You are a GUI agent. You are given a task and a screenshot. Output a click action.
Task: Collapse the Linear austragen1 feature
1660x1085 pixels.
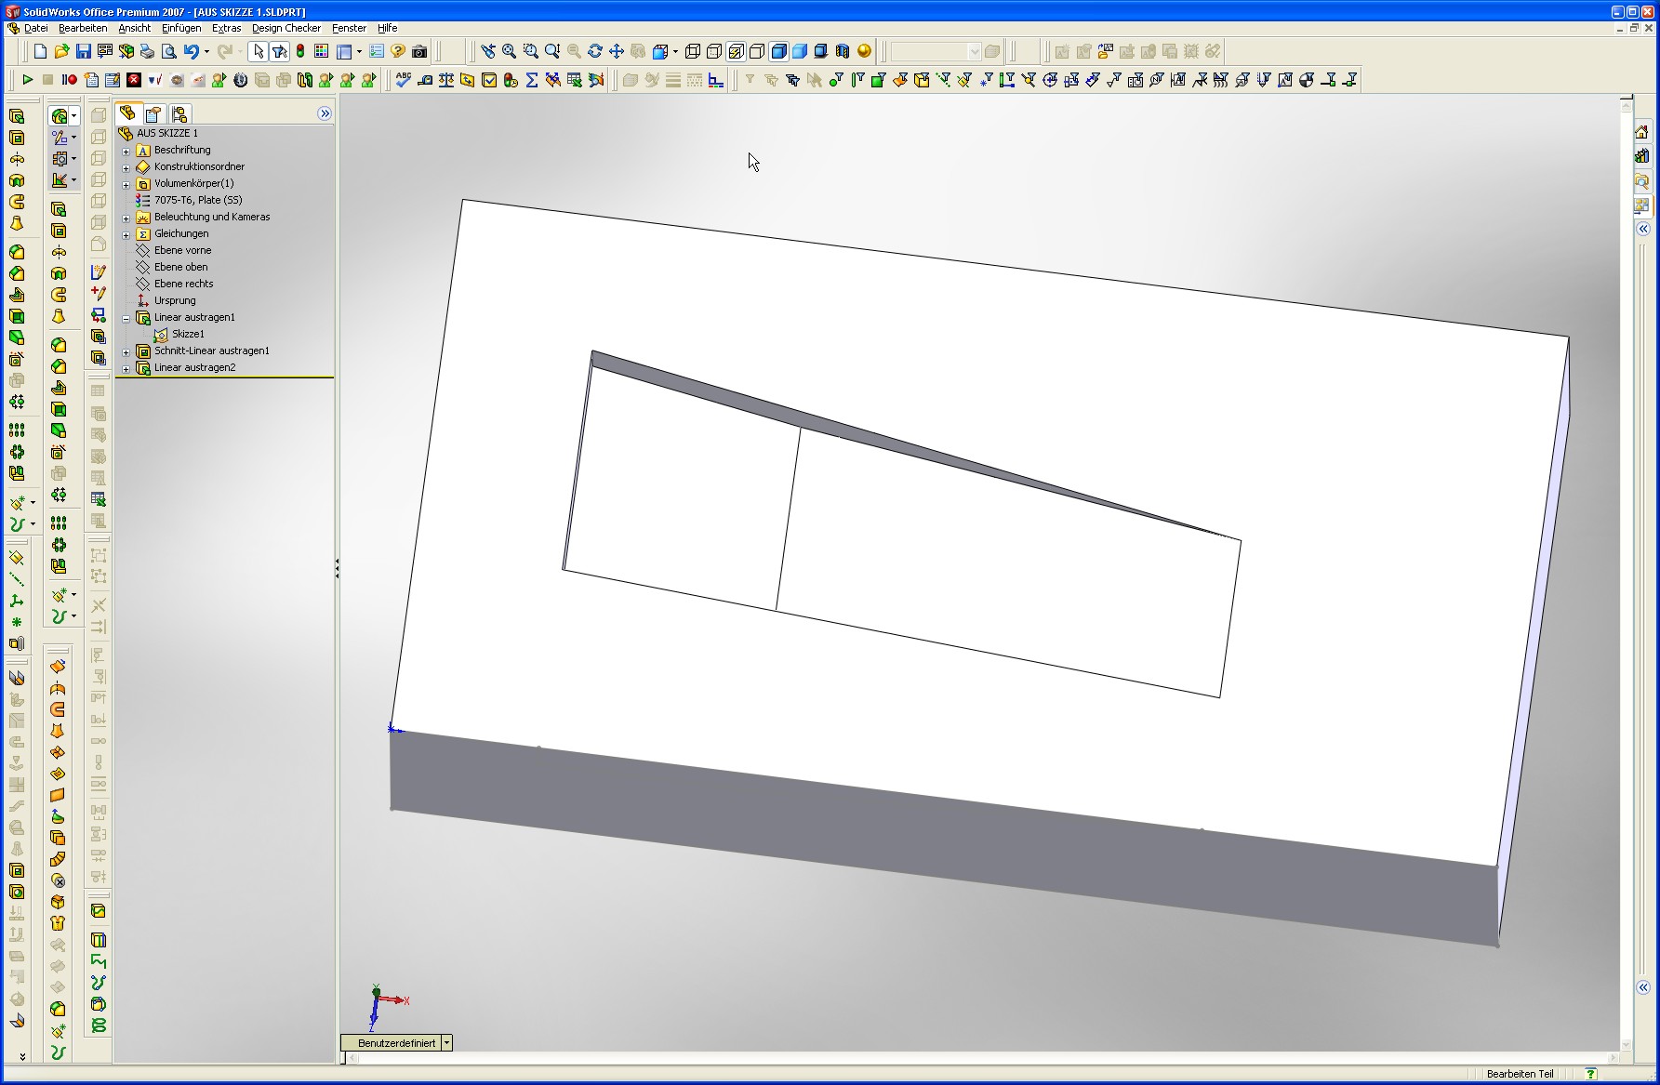(x=126, y=318)
